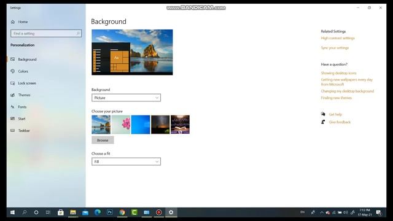This screenshot has width=393, height=221.
Task: Open Photoshop from the taskbar
Action: (110, 212)
